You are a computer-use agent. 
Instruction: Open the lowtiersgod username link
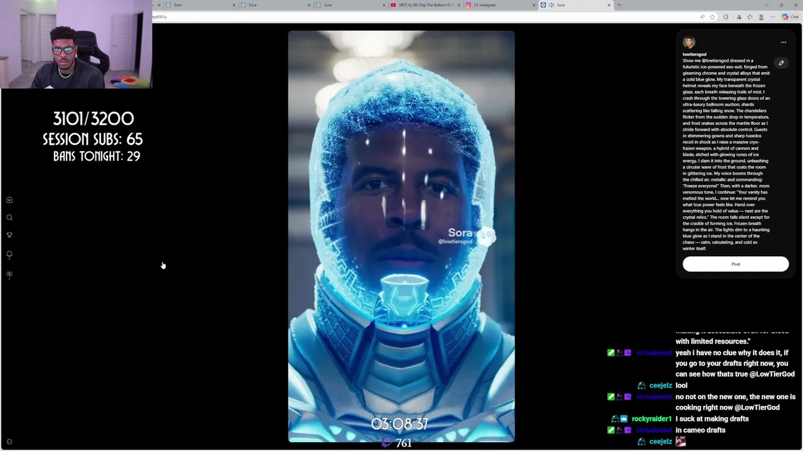pyautogui.click(x=694, y=54)
